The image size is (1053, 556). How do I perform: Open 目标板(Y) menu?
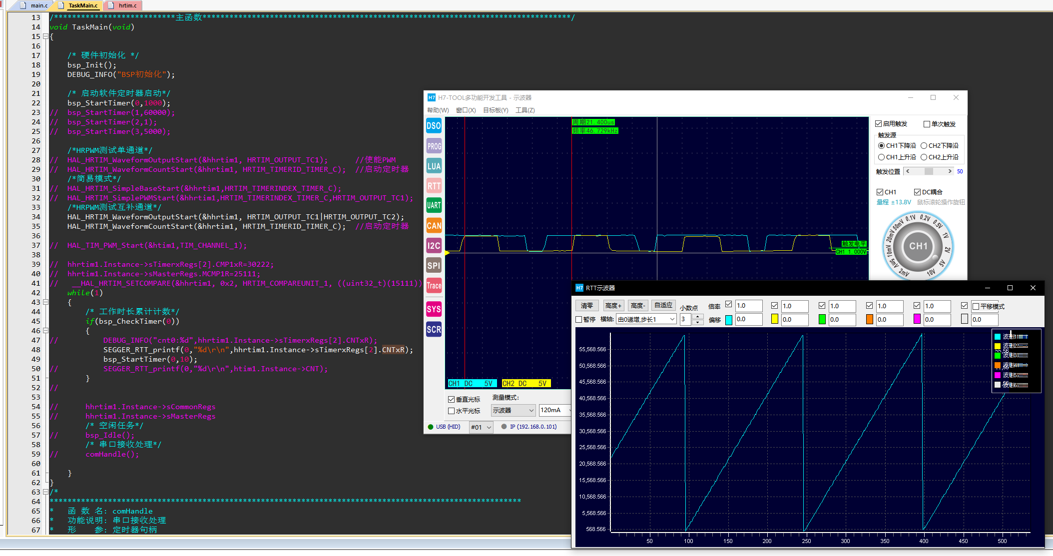point(495,110)
